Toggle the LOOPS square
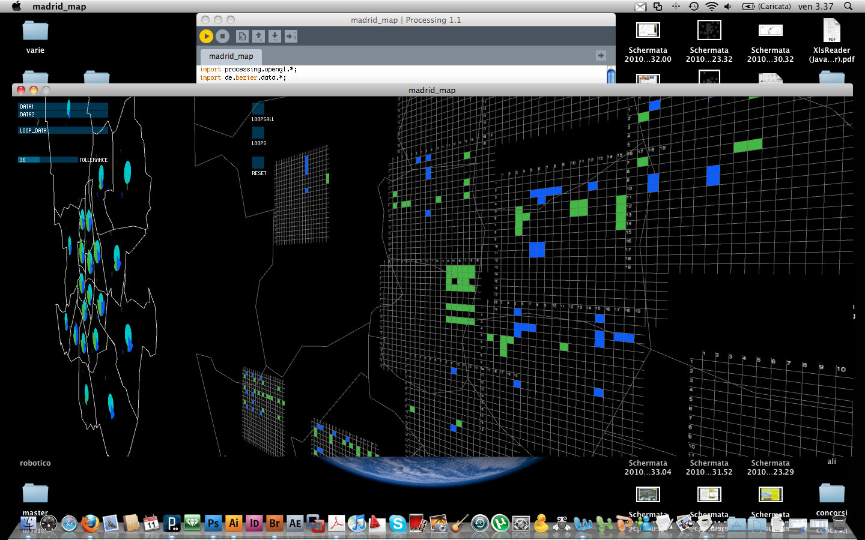865x540 pixels. pos(258,133)
